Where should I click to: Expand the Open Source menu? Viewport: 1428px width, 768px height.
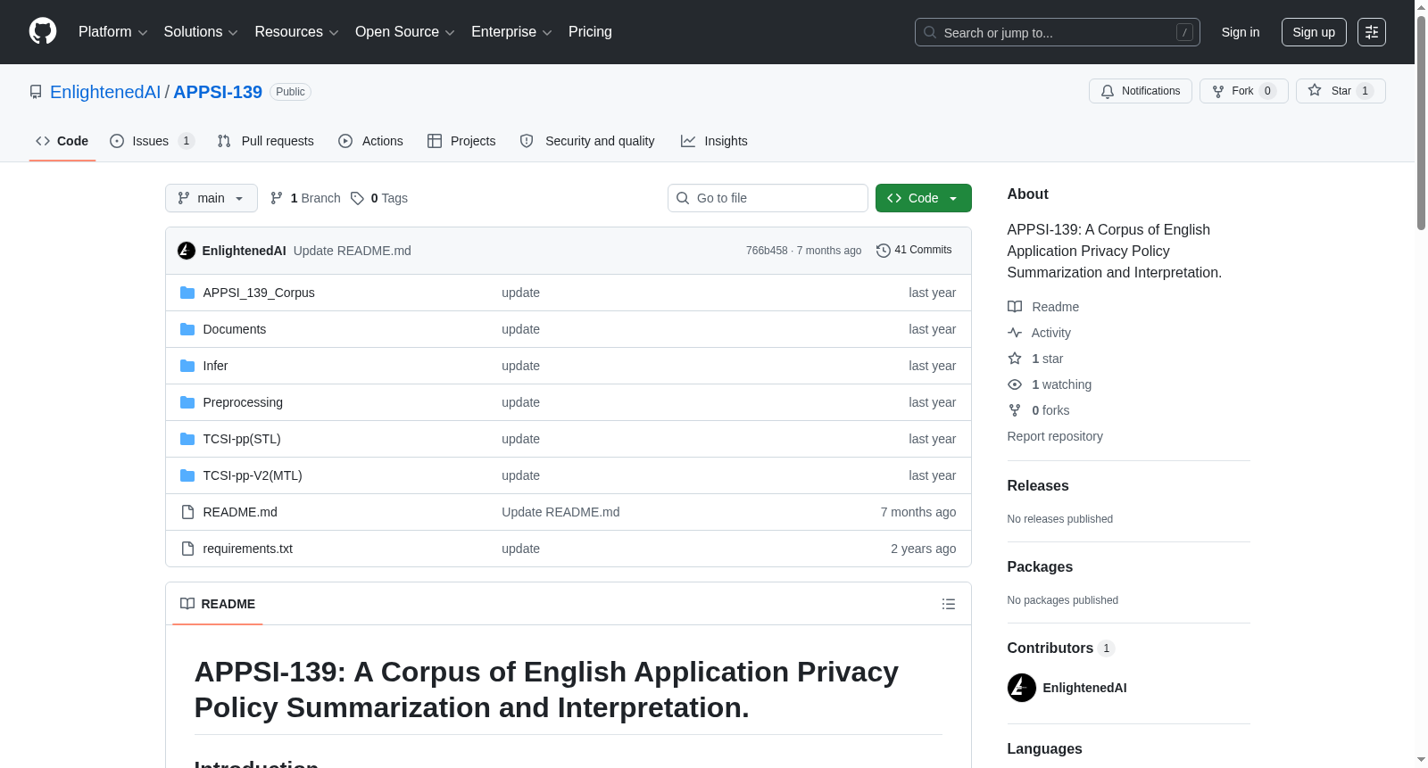pos(405,32)
